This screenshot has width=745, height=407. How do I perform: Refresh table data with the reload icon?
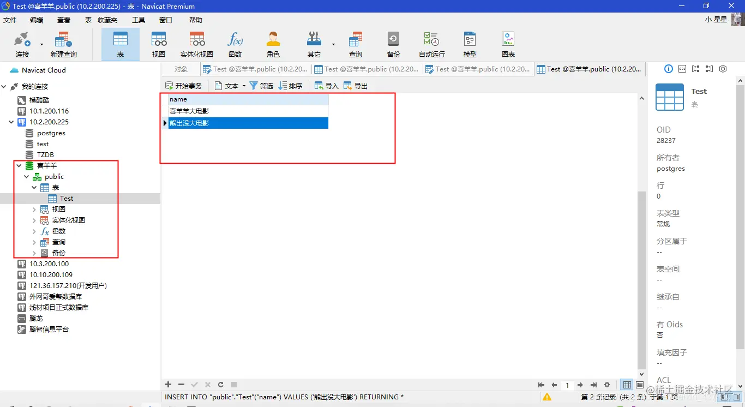point(221,385)
